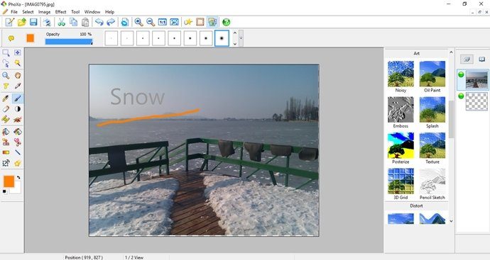Open a file with the folder icon
The height and width of the screenshot is (260, 490).
click(21, 22)
